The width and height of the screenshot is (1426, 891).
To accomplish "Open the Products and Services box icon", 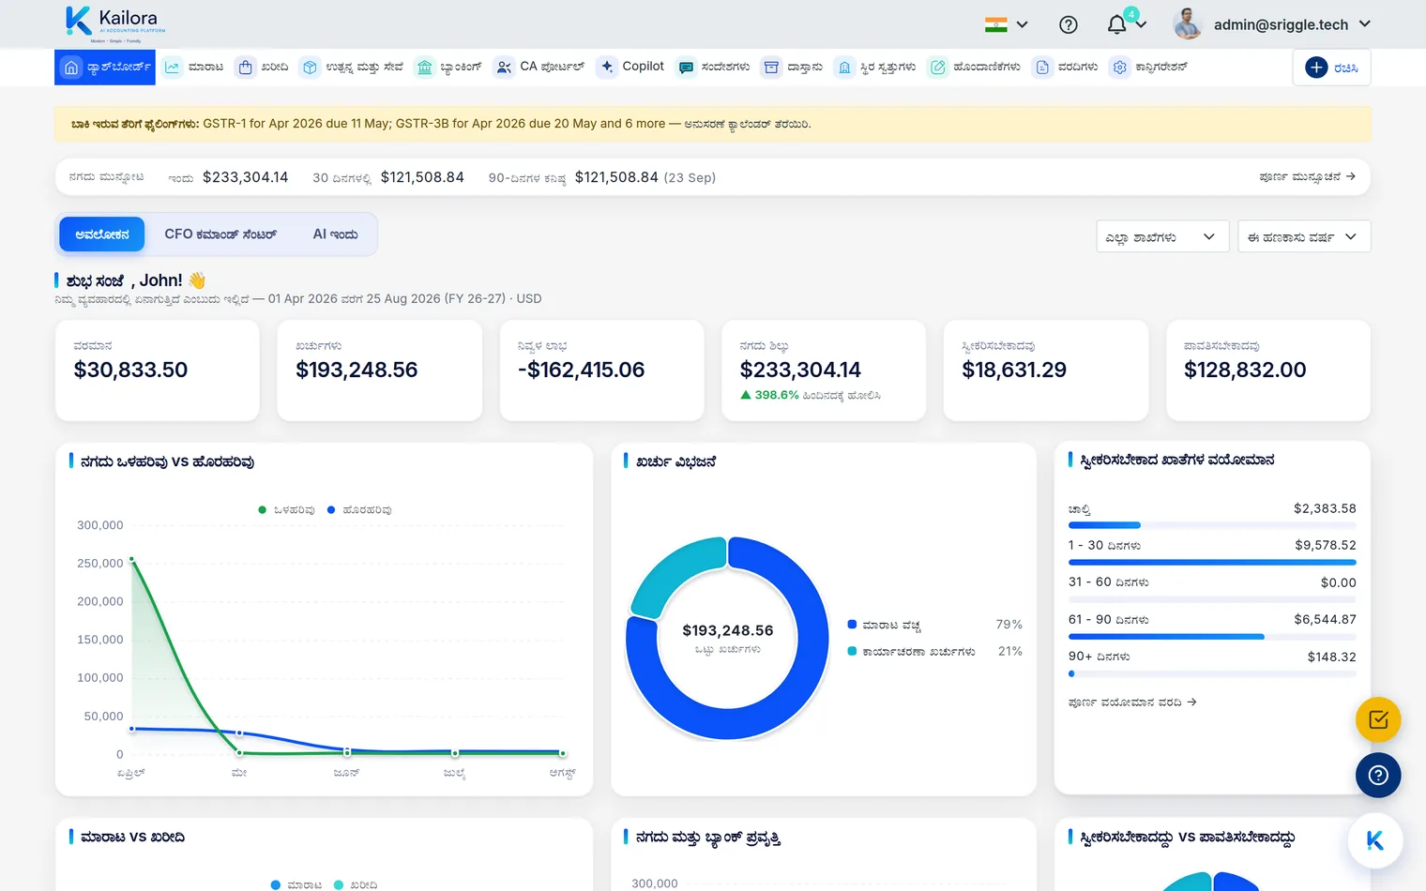I will 310,68.
